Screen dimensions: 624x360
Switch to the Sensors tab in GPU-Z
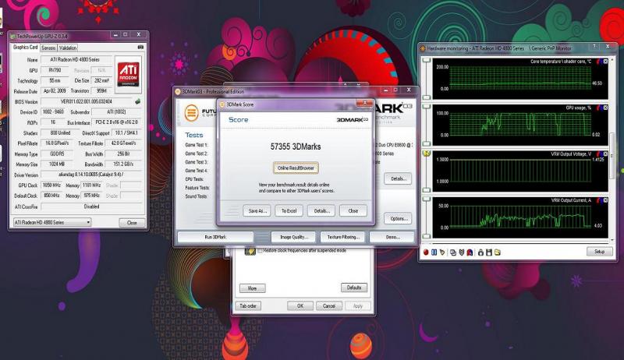click(48, 48)
